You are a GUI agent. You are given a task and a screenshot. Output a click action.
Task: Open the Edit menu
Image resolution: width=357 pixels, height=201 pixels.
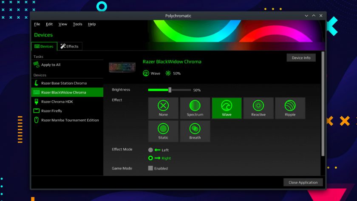click(x=49, y=24)
